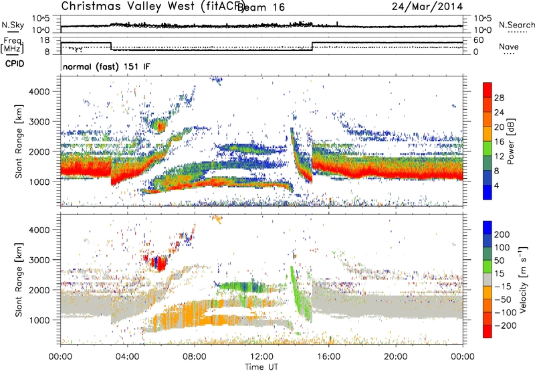Click the '-15' label on the velocity colorbar
Screen dimensions: 535x371
pos(503,286)
